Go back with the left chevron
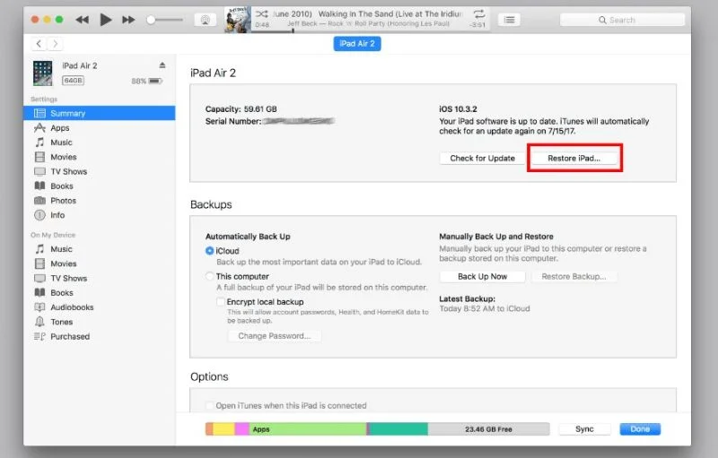 (39, 43)
